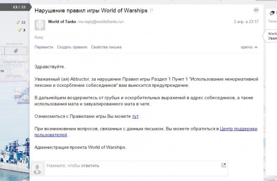Click Создать правило link
Viewport: 277px width, 181px height.
72,47
